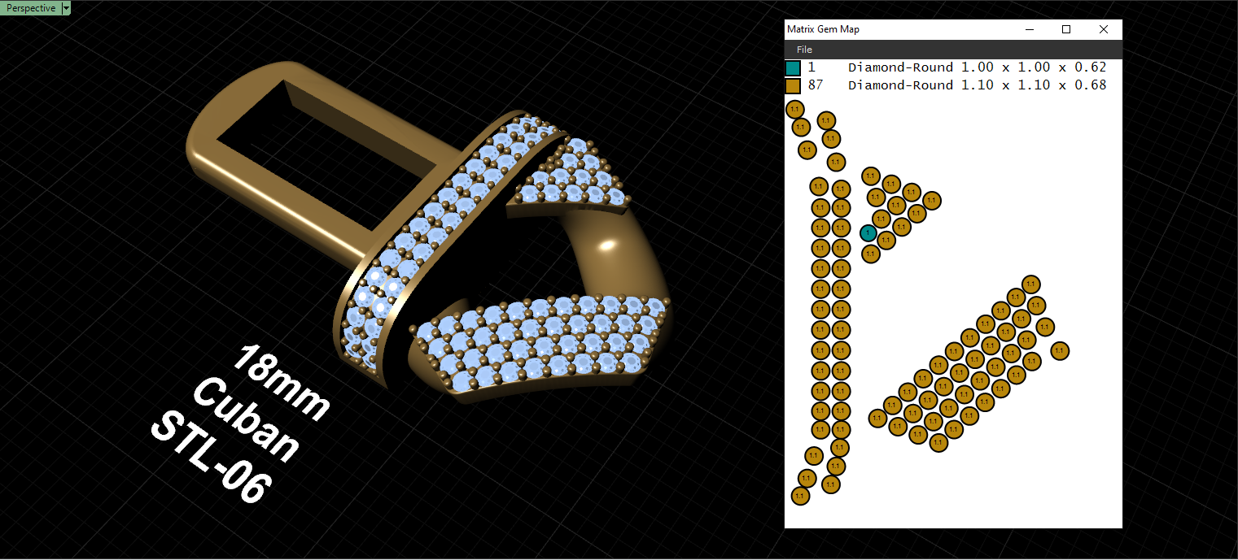Open the Perspective viewport dropdown arrow

[66, 8]
